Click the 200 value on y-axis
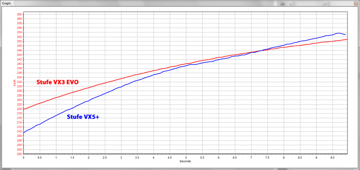Viewport: 360px width, 170px height. point(20,154)
